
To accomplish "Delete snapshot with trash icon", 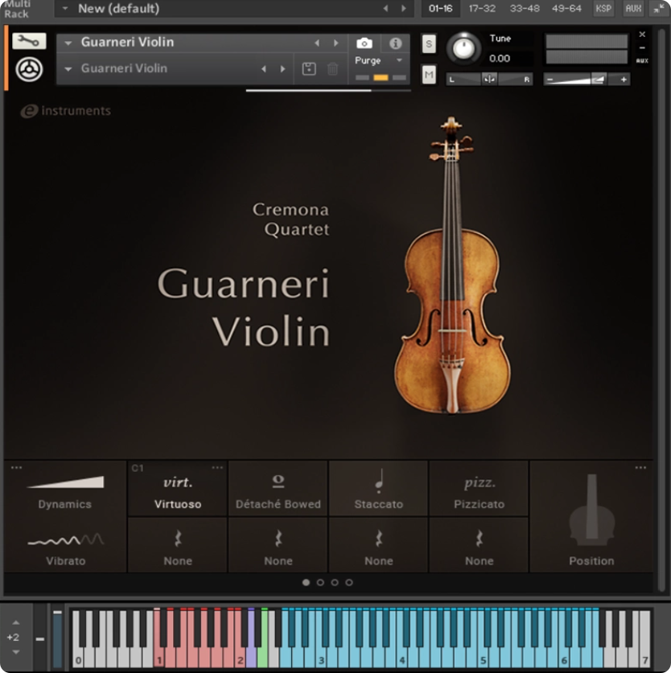I will [332, 68].
